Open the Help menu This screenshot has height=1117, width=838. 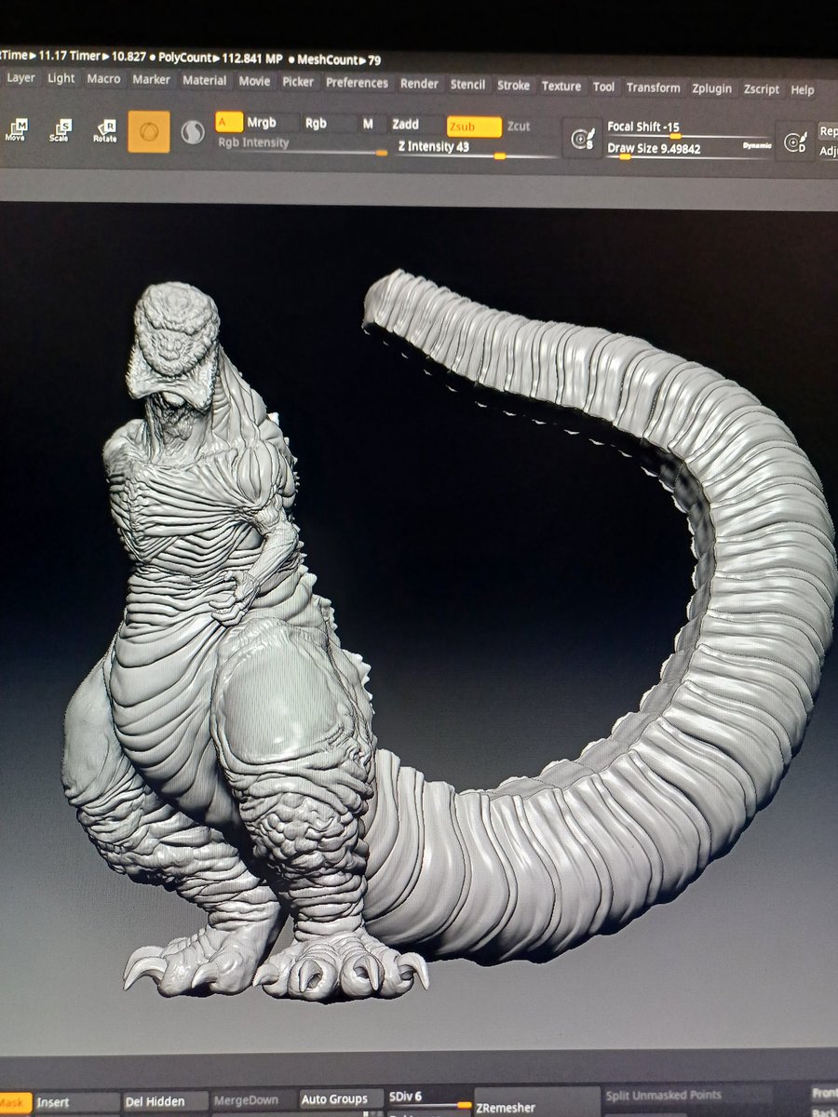[x=803, y=90]
